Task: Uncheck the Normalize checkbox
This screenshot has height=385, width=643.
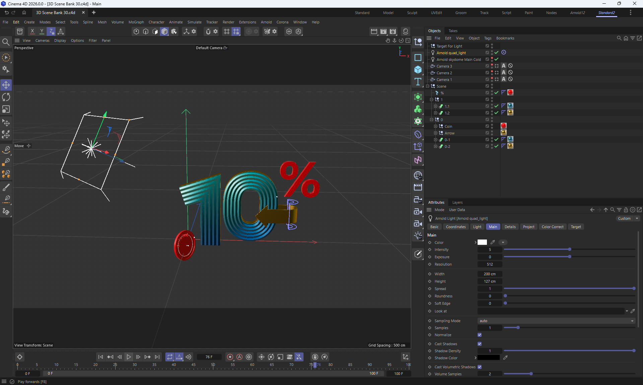Action: click(480, 335)
